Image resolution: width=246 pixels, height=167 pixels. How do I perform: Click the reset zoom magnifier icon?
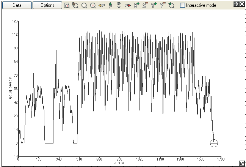click(75, 6)
